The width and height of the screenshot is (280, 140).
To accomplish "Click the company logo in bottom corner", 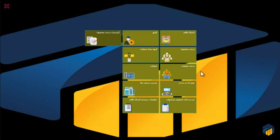I will pyautogui.click(x=268, y=129).
